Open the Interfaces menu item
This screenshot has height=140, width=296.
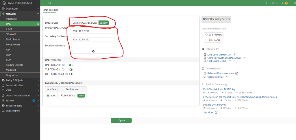coord(11,19)
